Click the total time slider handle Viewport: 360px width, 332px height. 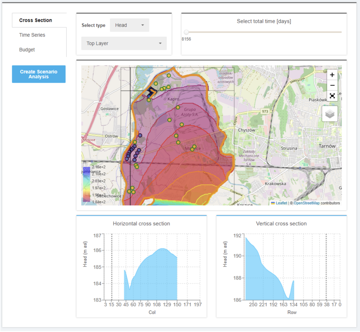point(186,32)
